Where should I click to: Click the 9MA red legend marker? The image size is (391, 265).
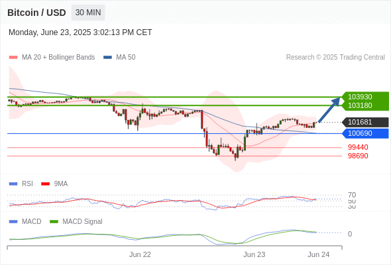pos(45,184)
